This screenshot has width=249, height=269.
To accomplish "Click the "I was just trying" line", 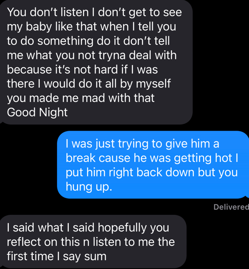I will coord(143,144).
